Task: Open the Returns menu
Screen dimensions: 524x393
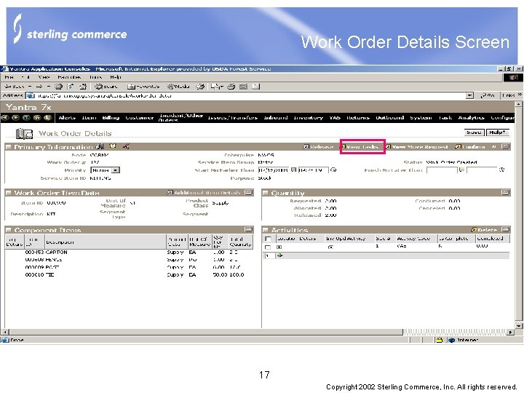Action: point(358,118)
